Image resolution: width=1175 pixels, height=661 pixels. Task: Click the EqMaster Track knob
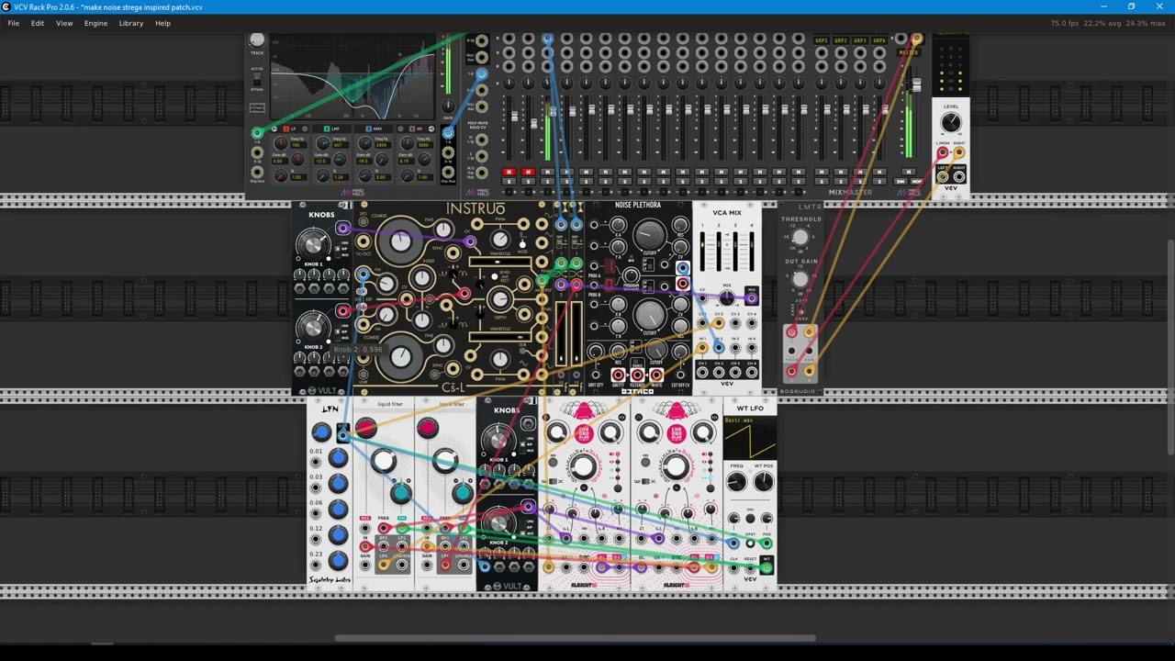click(257, 39)
